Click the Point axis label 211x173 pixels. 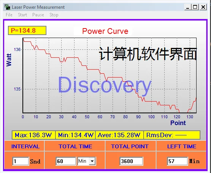(x=178, y=123)
